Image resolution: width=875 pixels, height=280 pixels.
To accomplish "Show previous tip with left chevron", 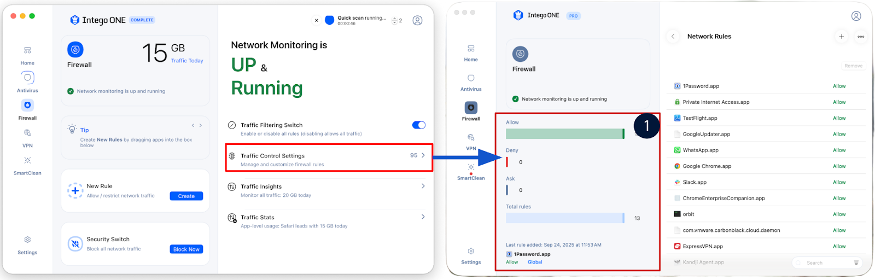I will coord(192,125).
